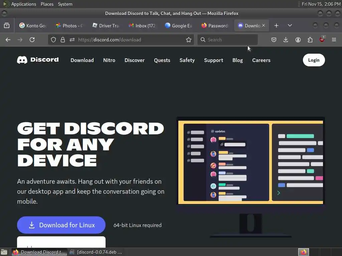Click the clock showing Fri Nov 15
342x256 pixels.
(x=321, y=4)
